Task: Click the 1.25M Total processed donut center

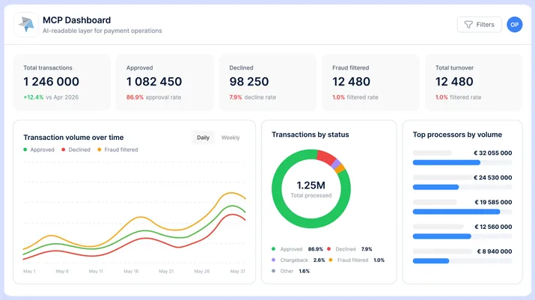Action: (x=311, y=189)
